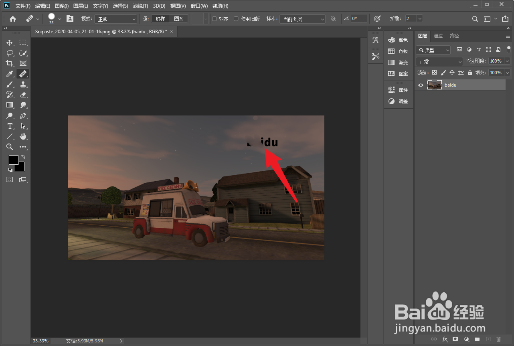This screenshot has height=346, width=514.
Task: Select the Dodge tool
Action: click(x=10, y=115)
